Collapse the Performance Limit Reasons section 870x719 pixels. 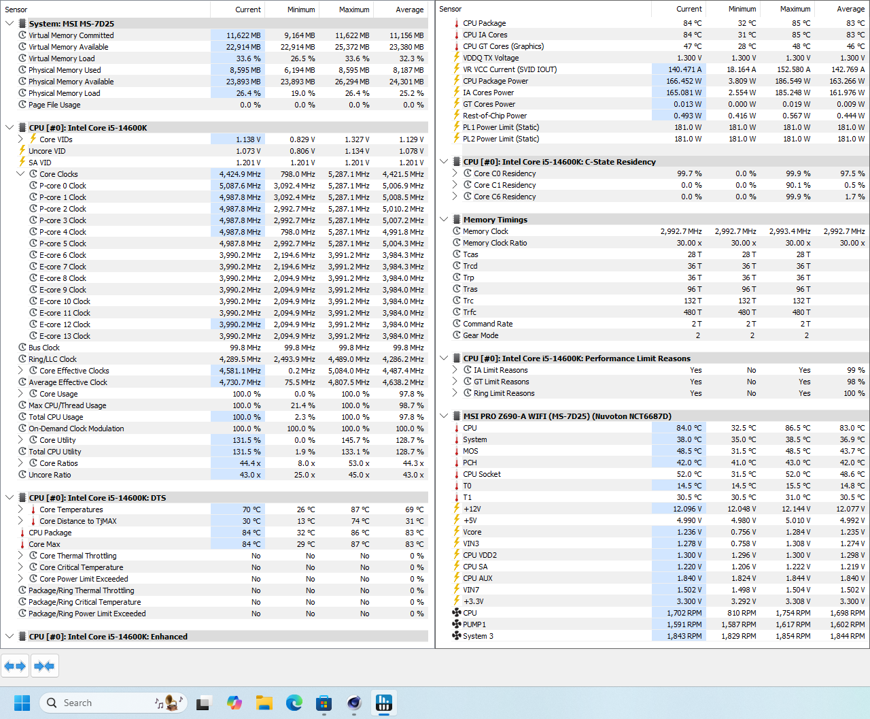coord(444,358)
